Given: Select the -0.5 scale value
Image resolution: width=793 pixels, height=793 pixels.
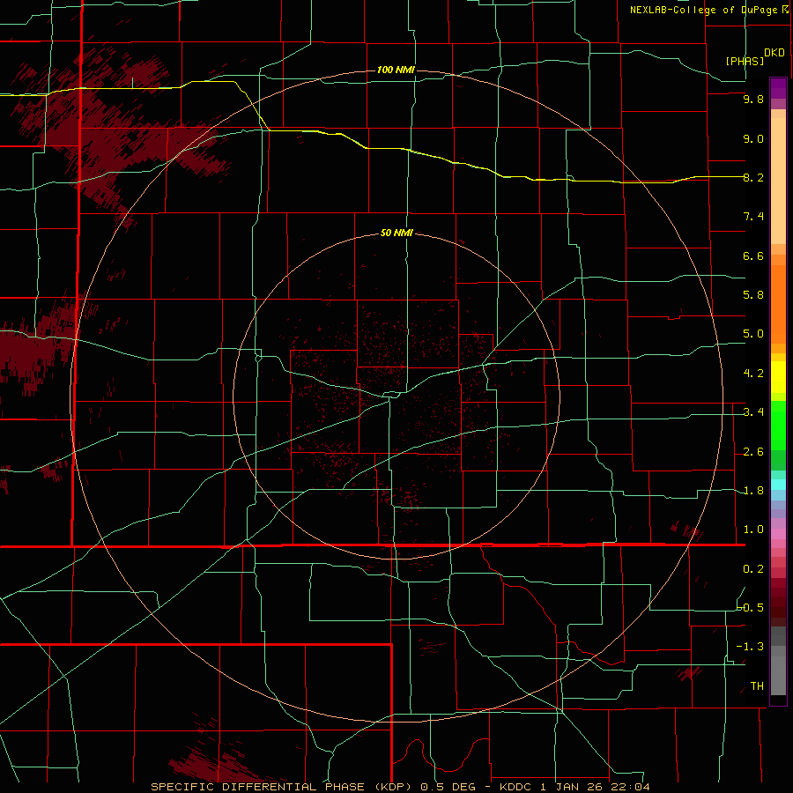Looking at the screenshot, I should tap(751, 608).
